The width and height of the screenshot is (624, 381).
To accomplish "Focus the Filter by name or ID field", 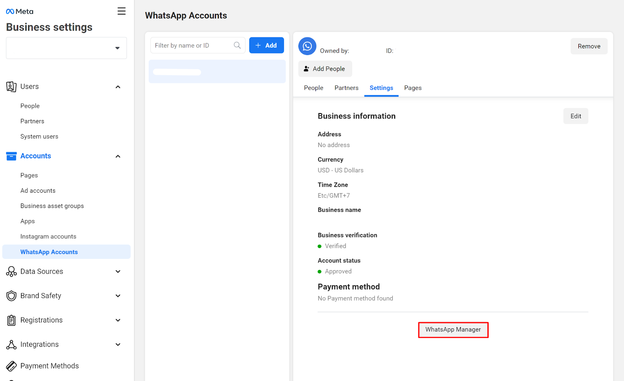I will 198,45.
